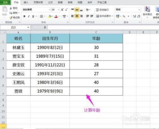Open the font color dropdown arrow

tap(59, 16)
